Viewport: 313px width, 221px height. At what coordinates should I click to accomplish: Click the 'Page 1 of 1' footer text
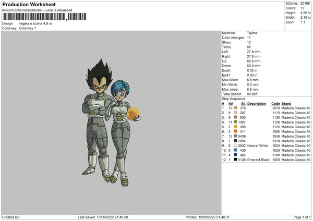302,217
